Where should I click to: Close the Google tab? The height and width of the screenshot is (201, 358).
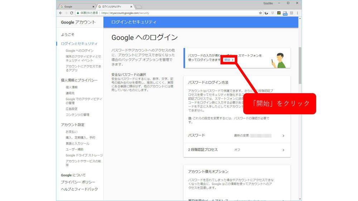[x=93, y=6]
